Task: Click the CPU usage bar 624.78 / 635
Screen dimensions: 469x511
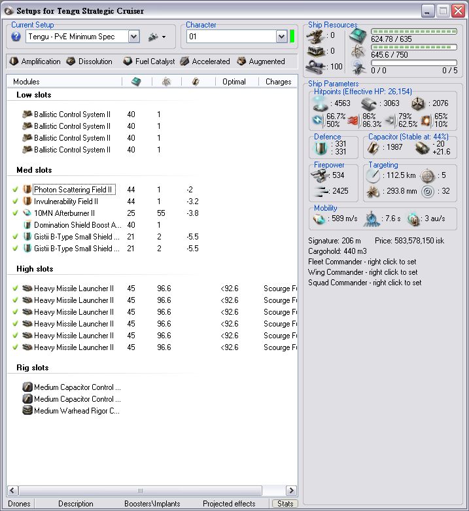Action: (x=414, y=31)
